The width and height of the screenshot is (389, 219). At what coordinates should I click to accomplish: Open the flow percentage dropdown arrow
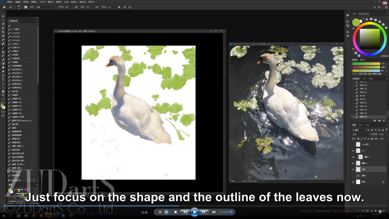pyautogui.click(x=93, y=7)
